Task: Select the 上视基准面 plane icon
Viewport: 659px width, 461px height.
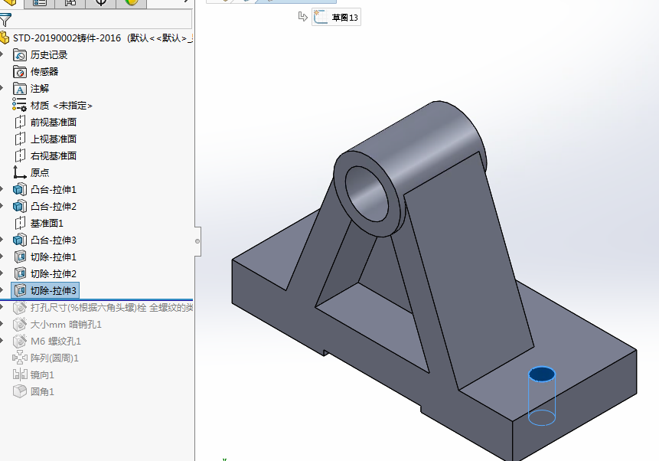Action: pyautogui.click(x=20, y=139)
